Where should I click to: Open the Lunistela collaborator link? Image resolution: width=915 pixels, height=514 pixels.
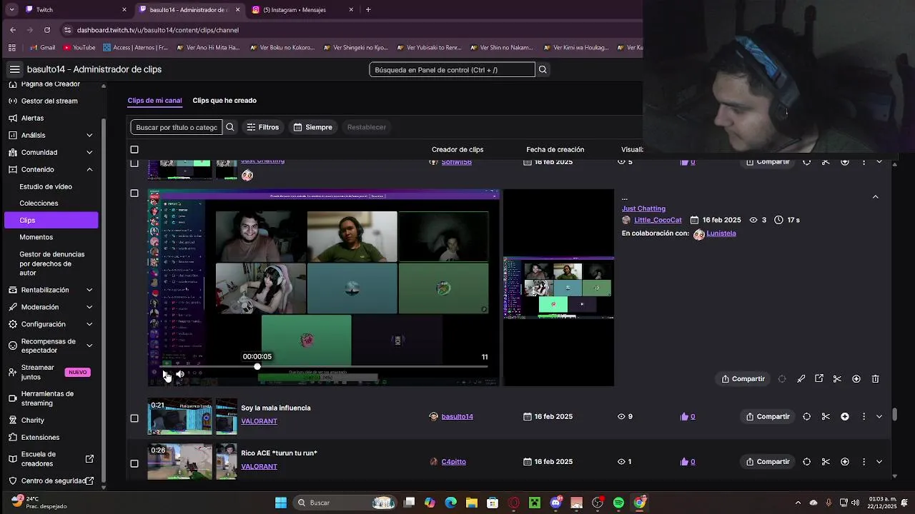pyautogui.click(x=721, y=233)
